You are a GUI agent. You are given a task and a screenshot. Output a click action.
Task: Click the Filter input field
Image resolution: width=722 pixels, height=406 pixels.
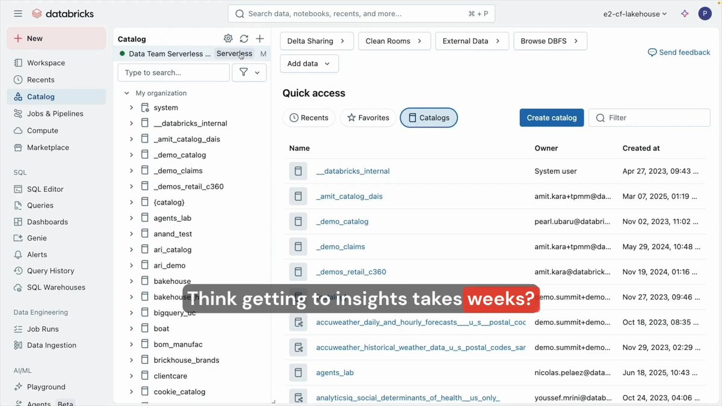pos(649,118)
